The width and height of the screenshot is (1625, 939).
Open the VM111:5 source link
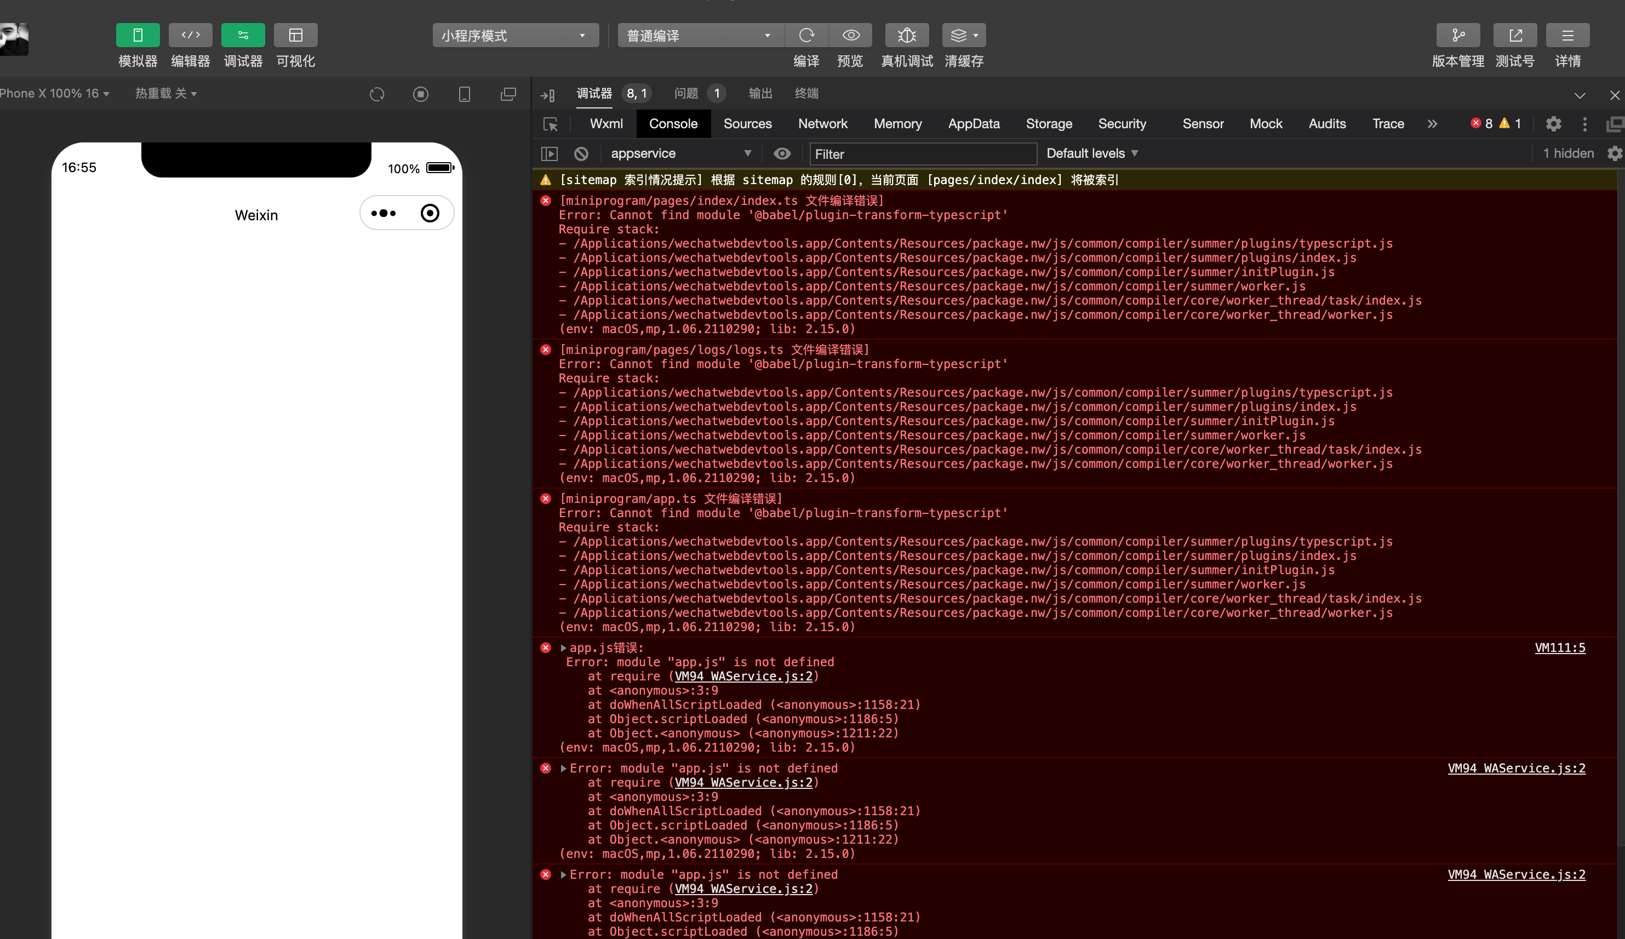tap(1559, 648)
